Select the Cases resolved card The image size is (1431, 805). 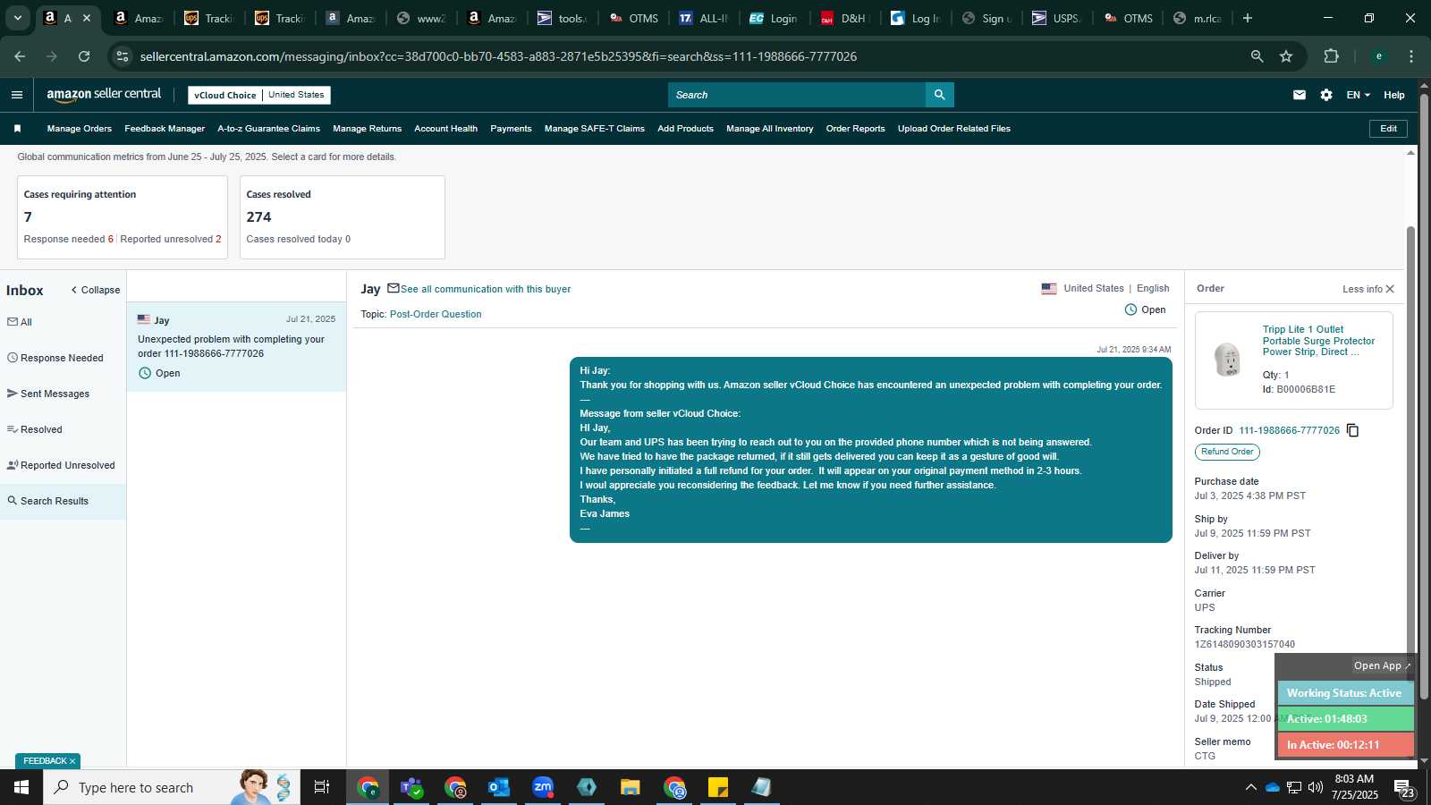pos(343,217)
